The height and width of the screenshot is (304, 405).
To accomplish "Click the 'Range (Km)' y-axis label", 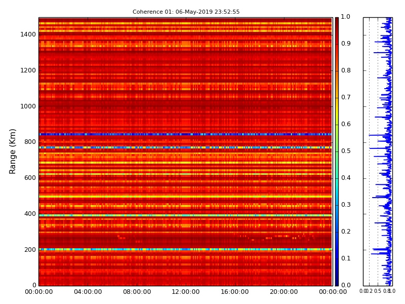I will tap(12, 151).
